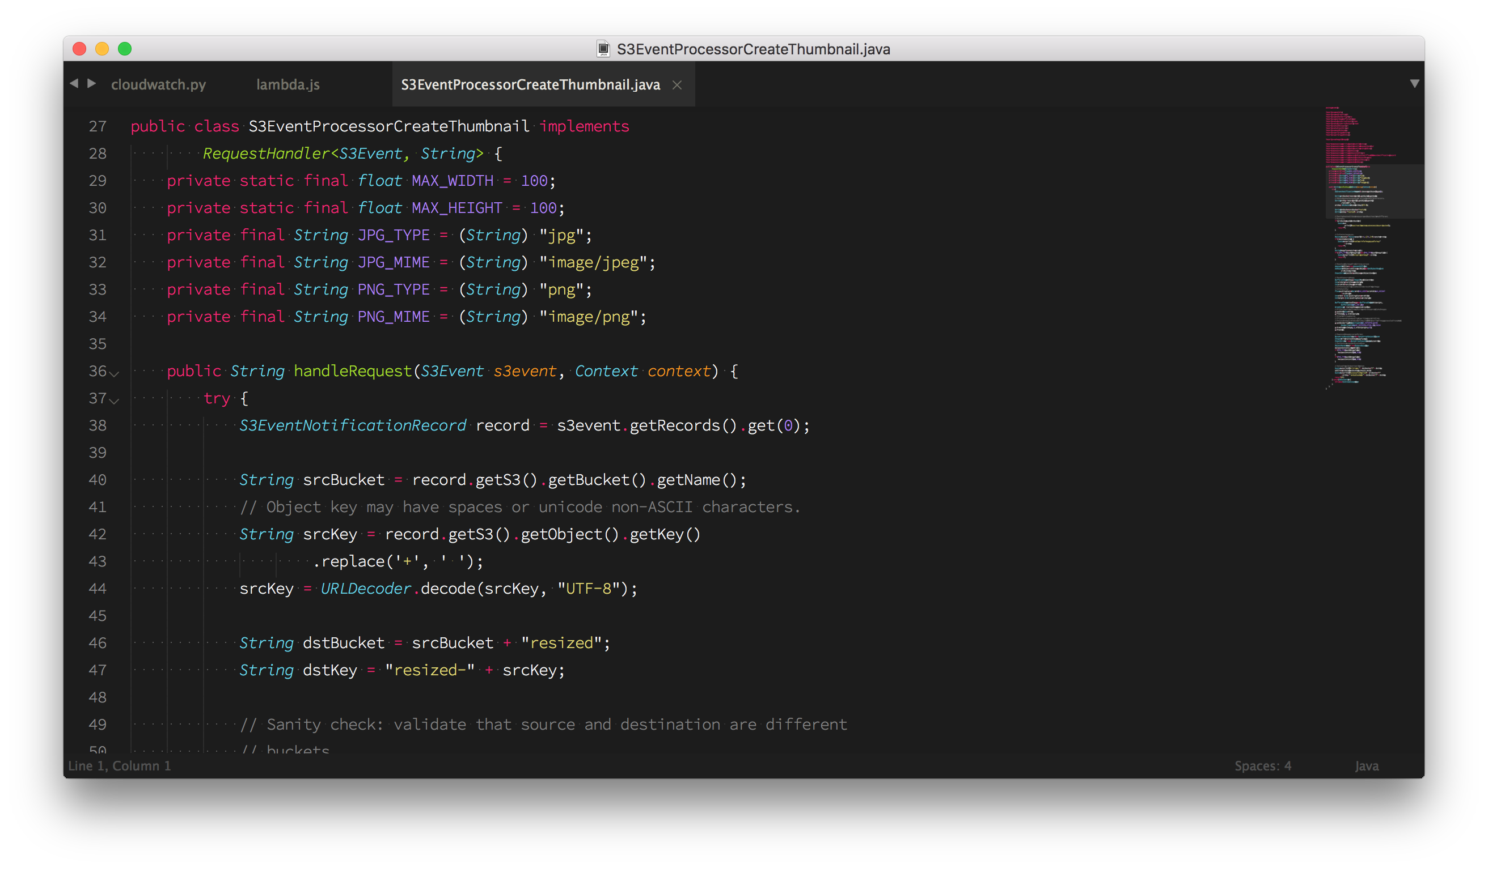Click line number 38 in gutter
This screenshot has height=869, width=1488.
point(98,425)
